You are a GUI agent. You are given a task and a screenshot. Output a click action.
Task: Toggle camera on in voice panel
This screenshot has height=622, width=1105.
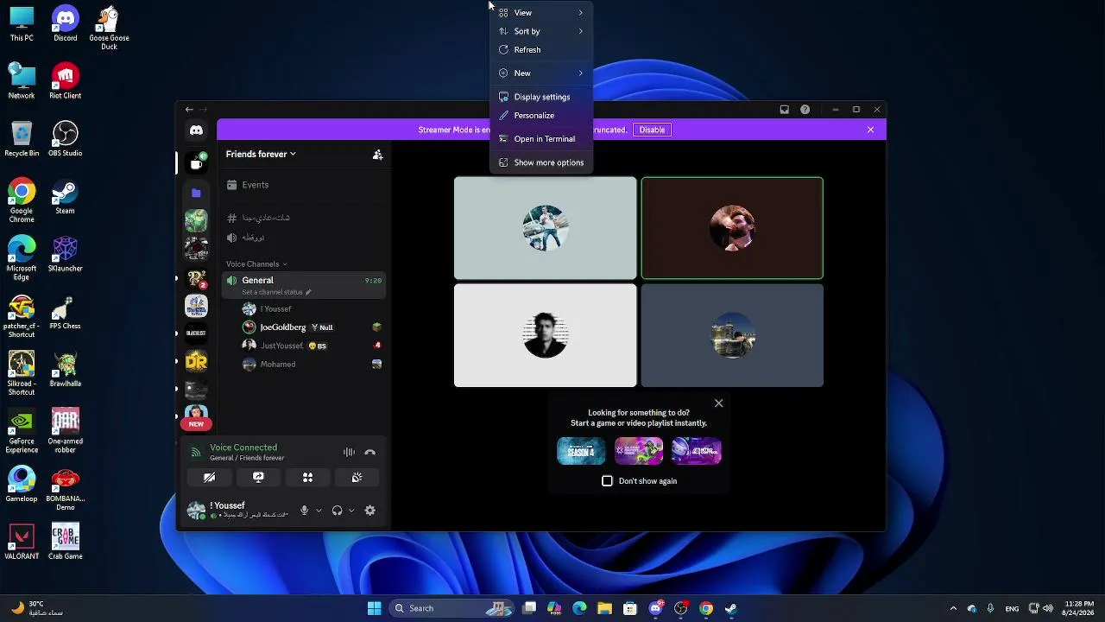click(x=209, y=478)
